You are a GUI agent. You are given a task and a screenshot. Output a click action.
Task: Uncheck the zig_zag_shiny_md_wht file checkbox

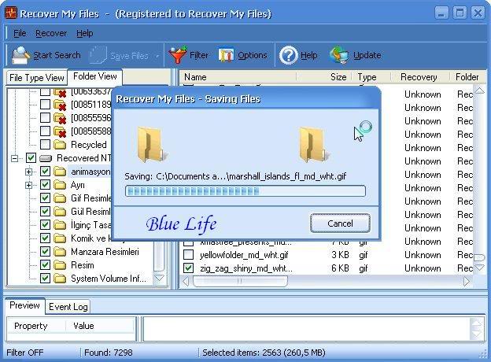tap(189, 268)
